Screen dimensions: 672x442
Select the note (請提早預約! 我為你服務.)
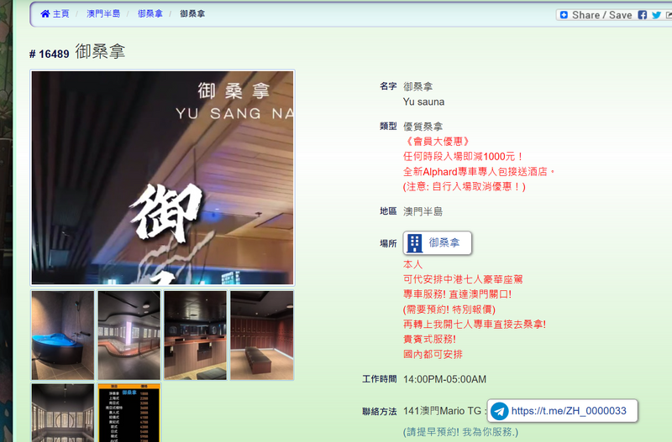(x=460, y=432)
